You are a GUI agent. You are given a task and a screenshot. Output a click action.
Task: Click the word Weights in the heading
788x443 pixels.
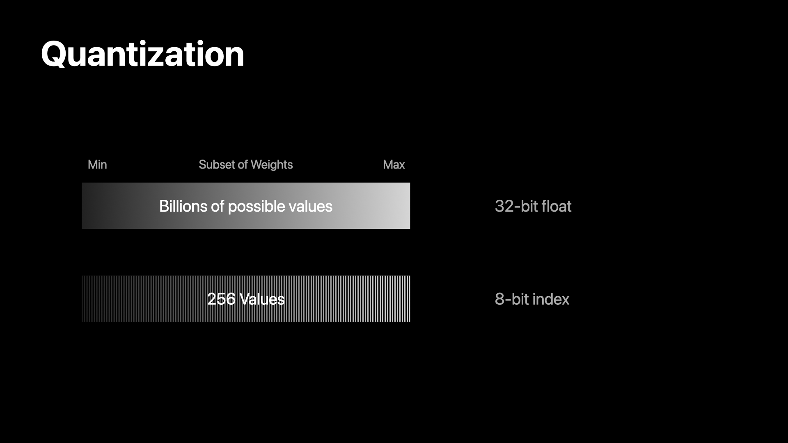click(272, 164)
